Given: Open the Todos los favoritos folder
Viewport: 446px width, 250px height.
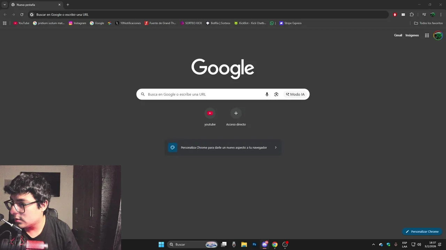Looking at the screenshot, I should coord(428,23).
